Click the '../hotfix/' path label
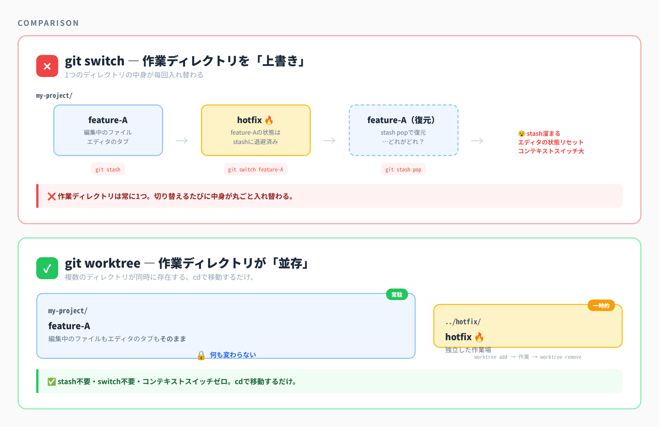The height and width of the screenshot is (427, 659). pos(463,322)
